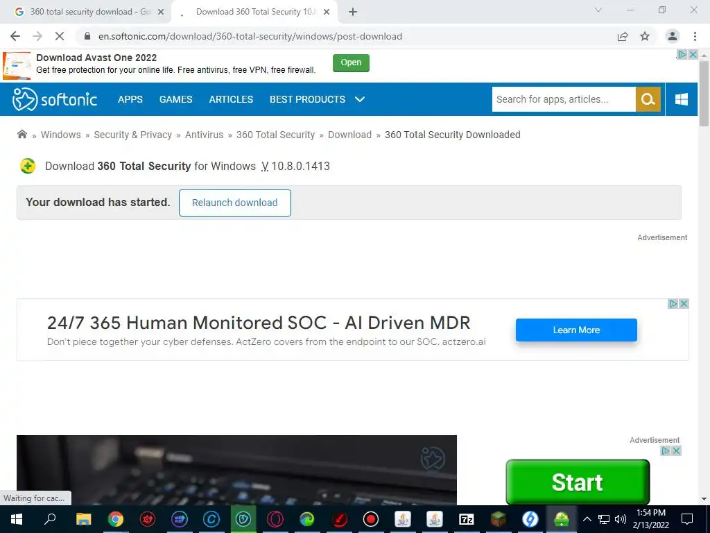Open the Minecraft block taskbar icon
Screen dimensions: 710x533
(x=498, y=519)
